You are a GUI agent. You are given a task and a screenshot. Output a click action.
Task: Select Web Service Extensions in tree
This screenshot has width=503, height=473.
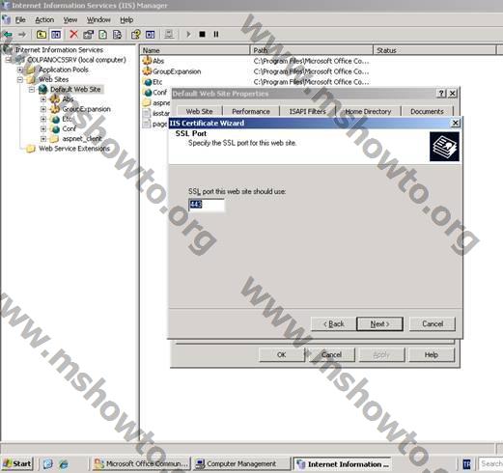(x=74, y=149)
